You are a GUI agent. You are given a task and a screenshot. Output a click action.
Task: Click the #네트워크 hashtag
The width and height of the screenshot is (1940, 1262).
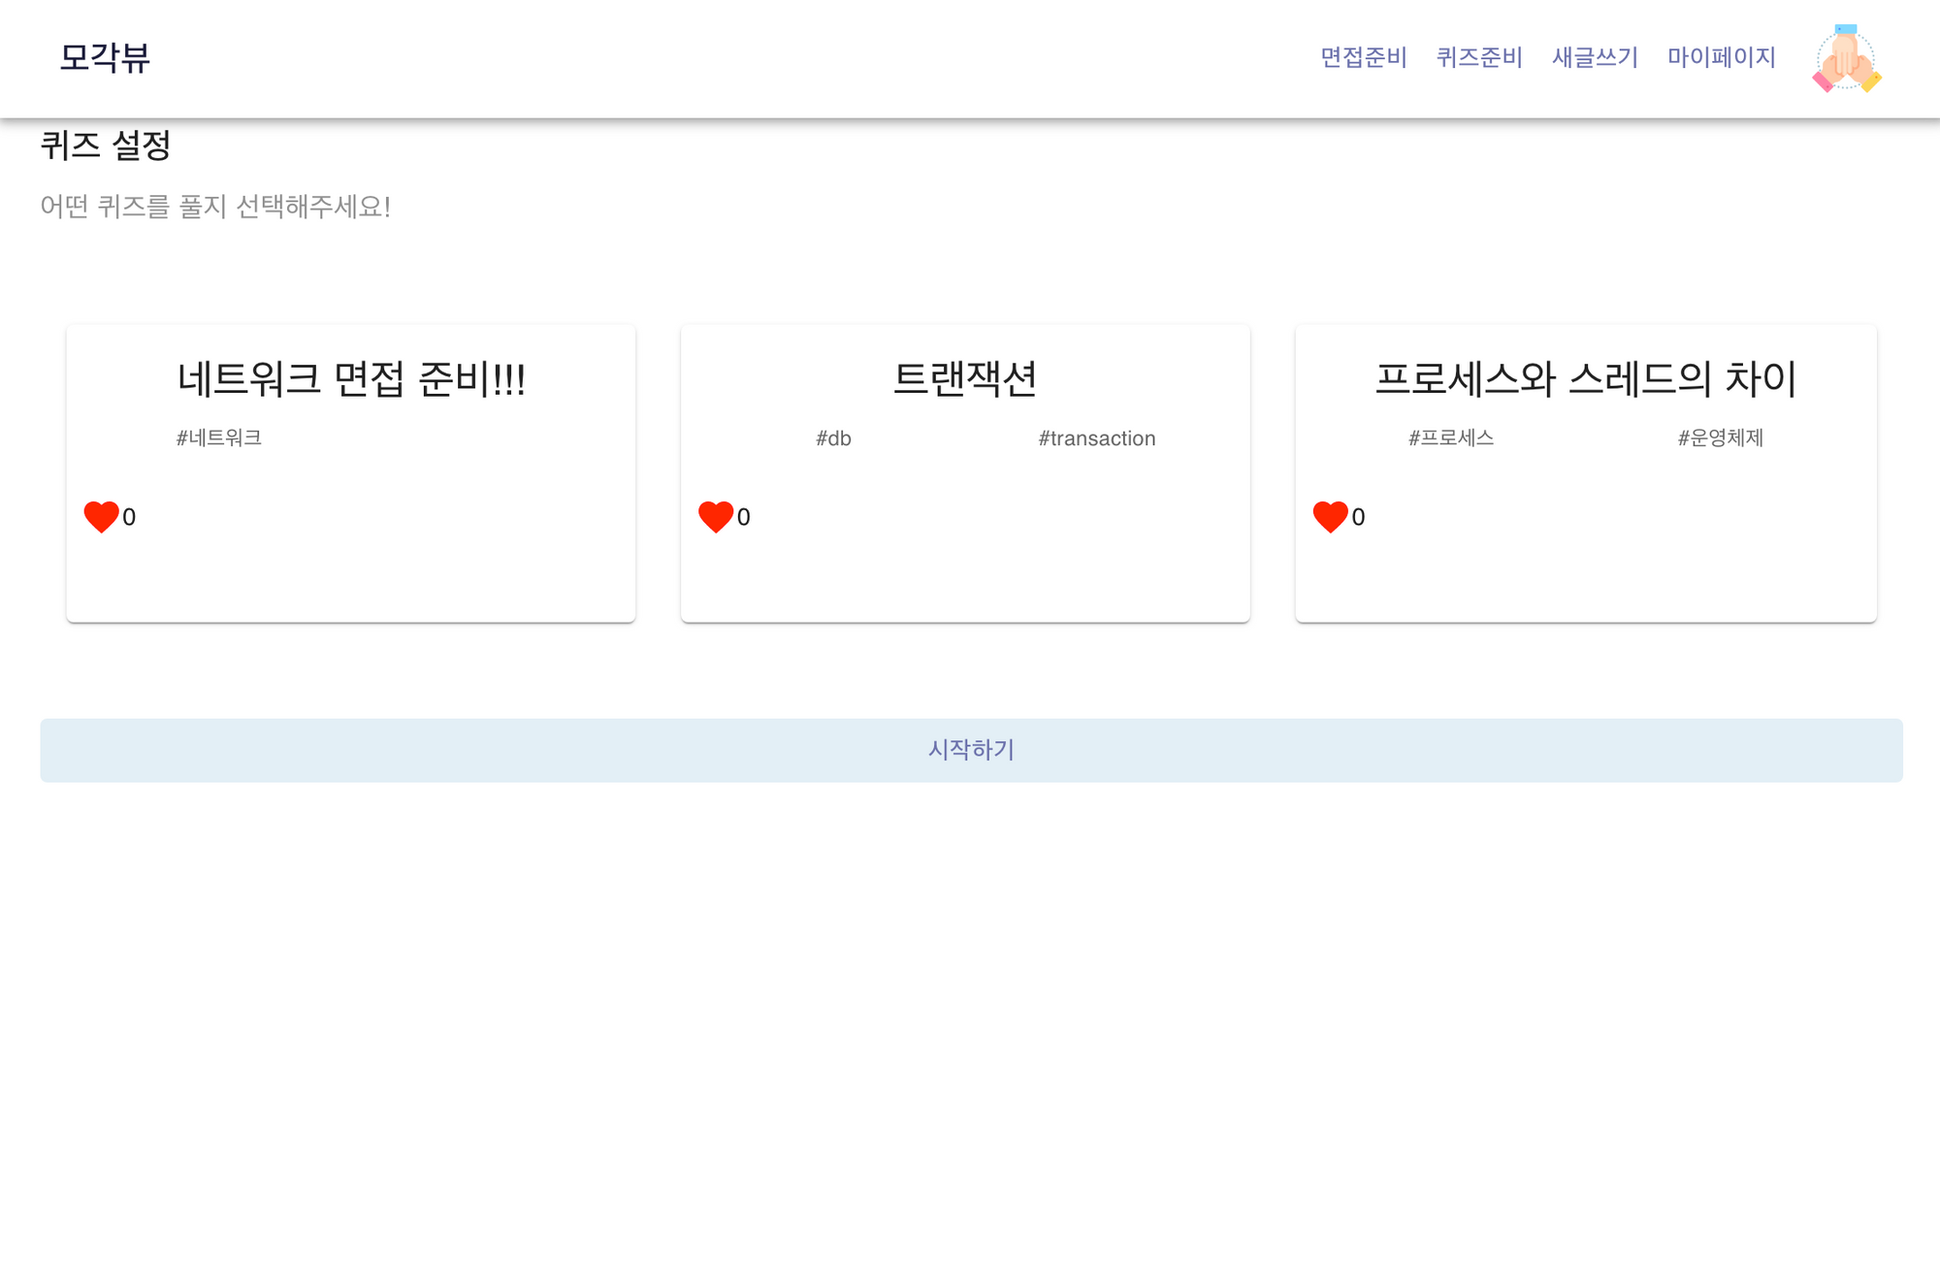click(218, 437)
